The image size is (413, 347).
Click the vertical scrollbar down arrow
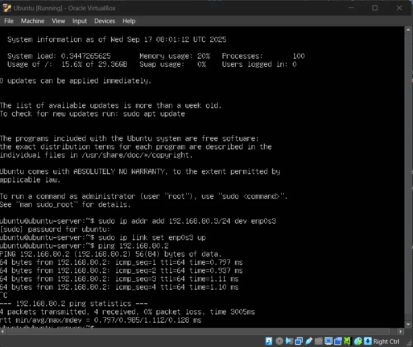click(409, 324)
